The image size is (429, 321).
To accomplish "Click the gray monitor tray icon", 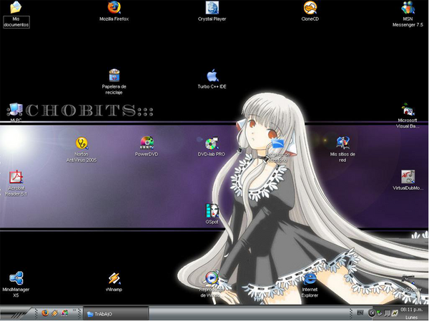I will pyautogui.click(x=387, y=313).
